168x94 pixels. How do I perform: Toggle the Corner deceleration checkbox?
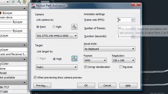[x=86, y=67]
